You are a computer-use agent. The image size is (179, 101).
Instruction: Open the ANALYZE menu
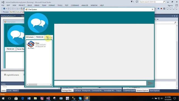pyautogui.click(x=85, y=5)
